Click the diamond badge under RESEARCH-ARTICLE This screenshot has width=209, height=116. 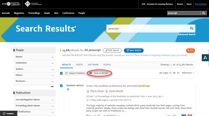click(68, 89)
